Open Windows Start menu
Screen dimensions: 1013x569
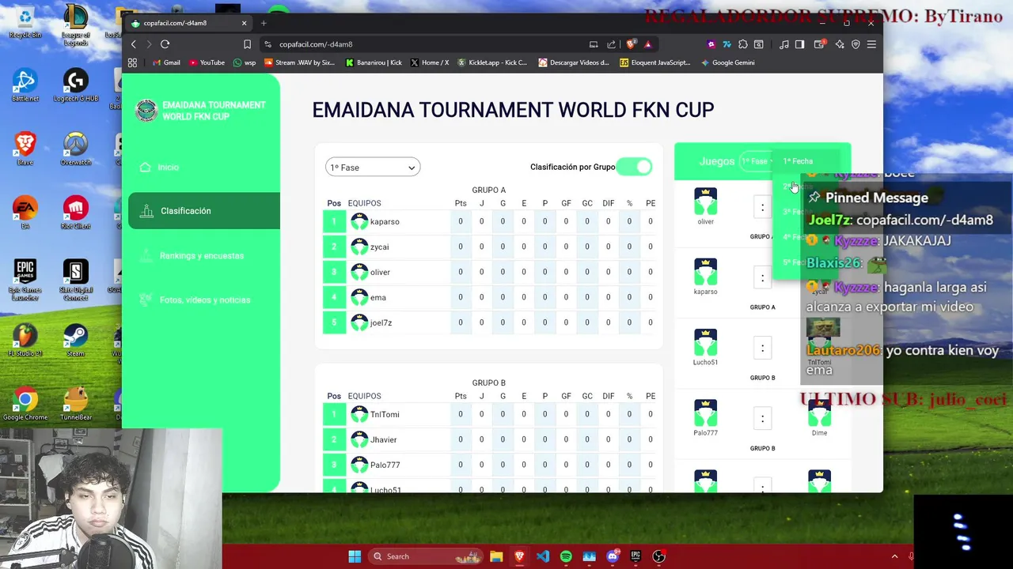(355, 556)
